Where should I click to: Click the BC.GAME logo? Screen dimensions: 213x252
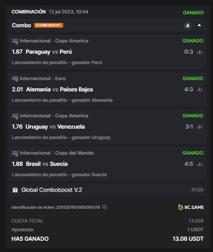[x=190, y=207]
